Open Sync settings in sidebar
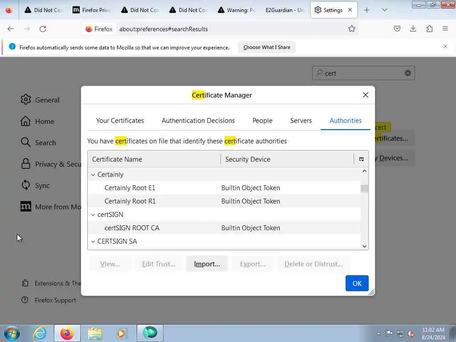456x342 pixels. click(x=35, y=185)
